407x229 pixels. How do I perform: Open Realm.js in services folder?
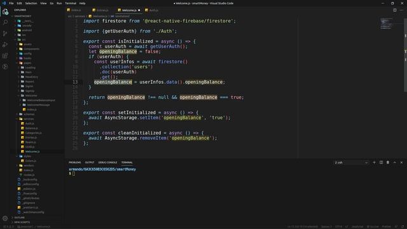(x=31, y=142)
